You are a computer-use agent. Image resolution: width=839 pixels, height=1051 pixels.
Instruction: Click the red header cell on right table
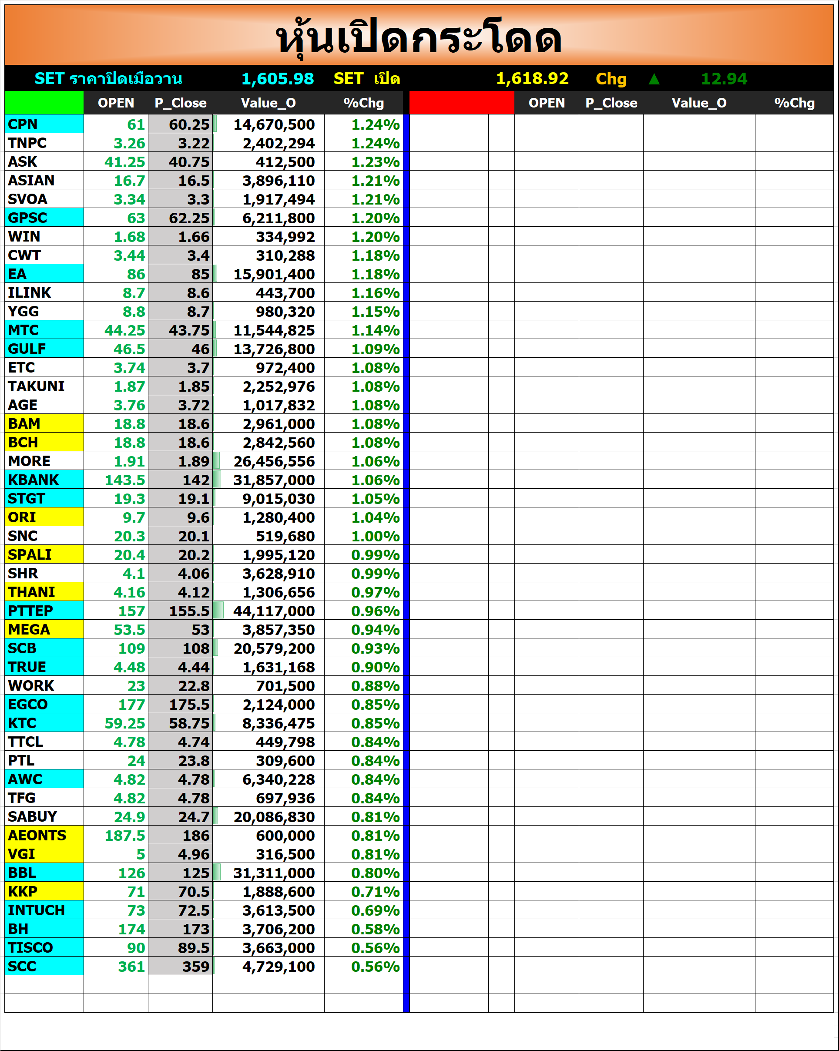(x=462, y=102)
